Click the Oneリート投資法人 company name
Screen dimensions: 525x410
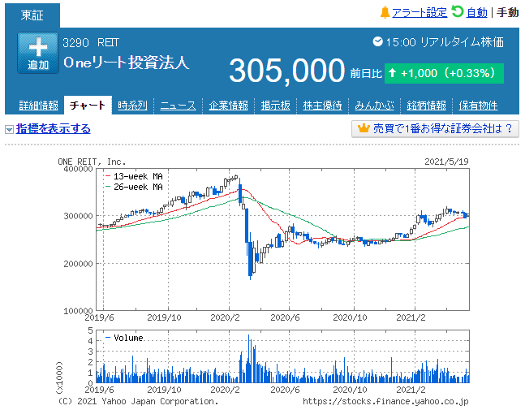coord(127,63)
